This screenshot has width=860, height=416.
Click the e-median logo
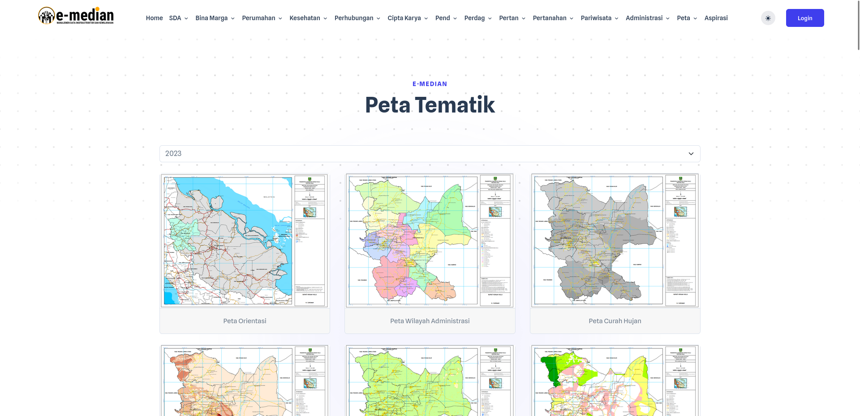(x=76, y=16)
